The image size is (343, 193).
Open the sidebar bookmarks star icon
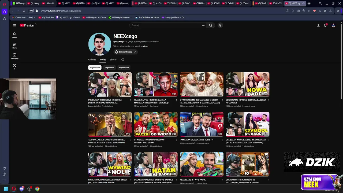point(4,19)
